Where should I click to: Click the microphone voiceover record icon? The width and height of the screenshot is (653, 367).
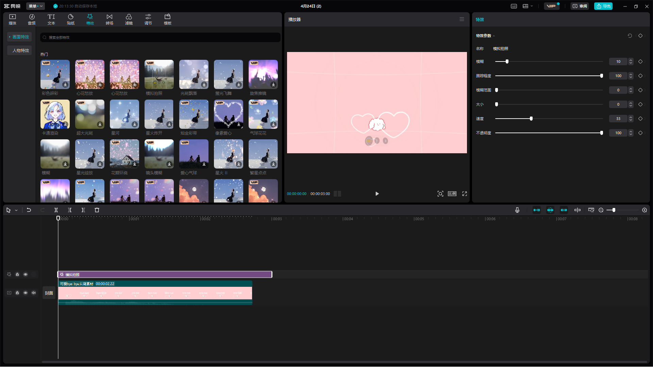[517, 210]
